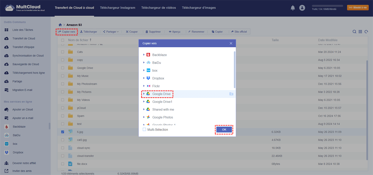
Task: Sort by Nom de fichier column
Action: pos(80,40)
